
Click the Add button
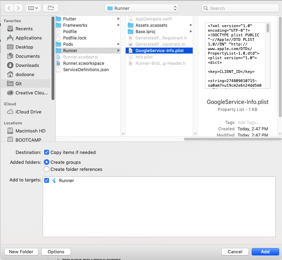[265, 252]
